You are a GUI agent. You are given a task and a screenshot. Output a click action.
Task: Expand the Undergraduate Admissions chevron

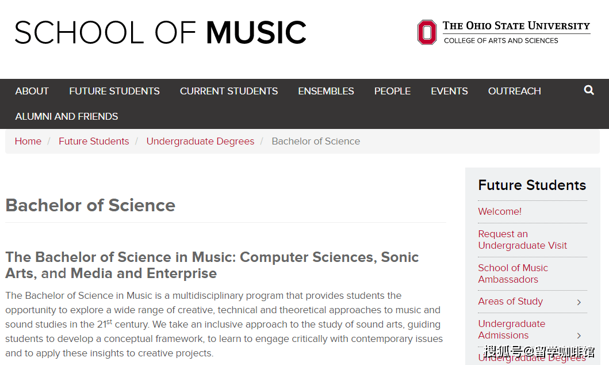[579, 336]
